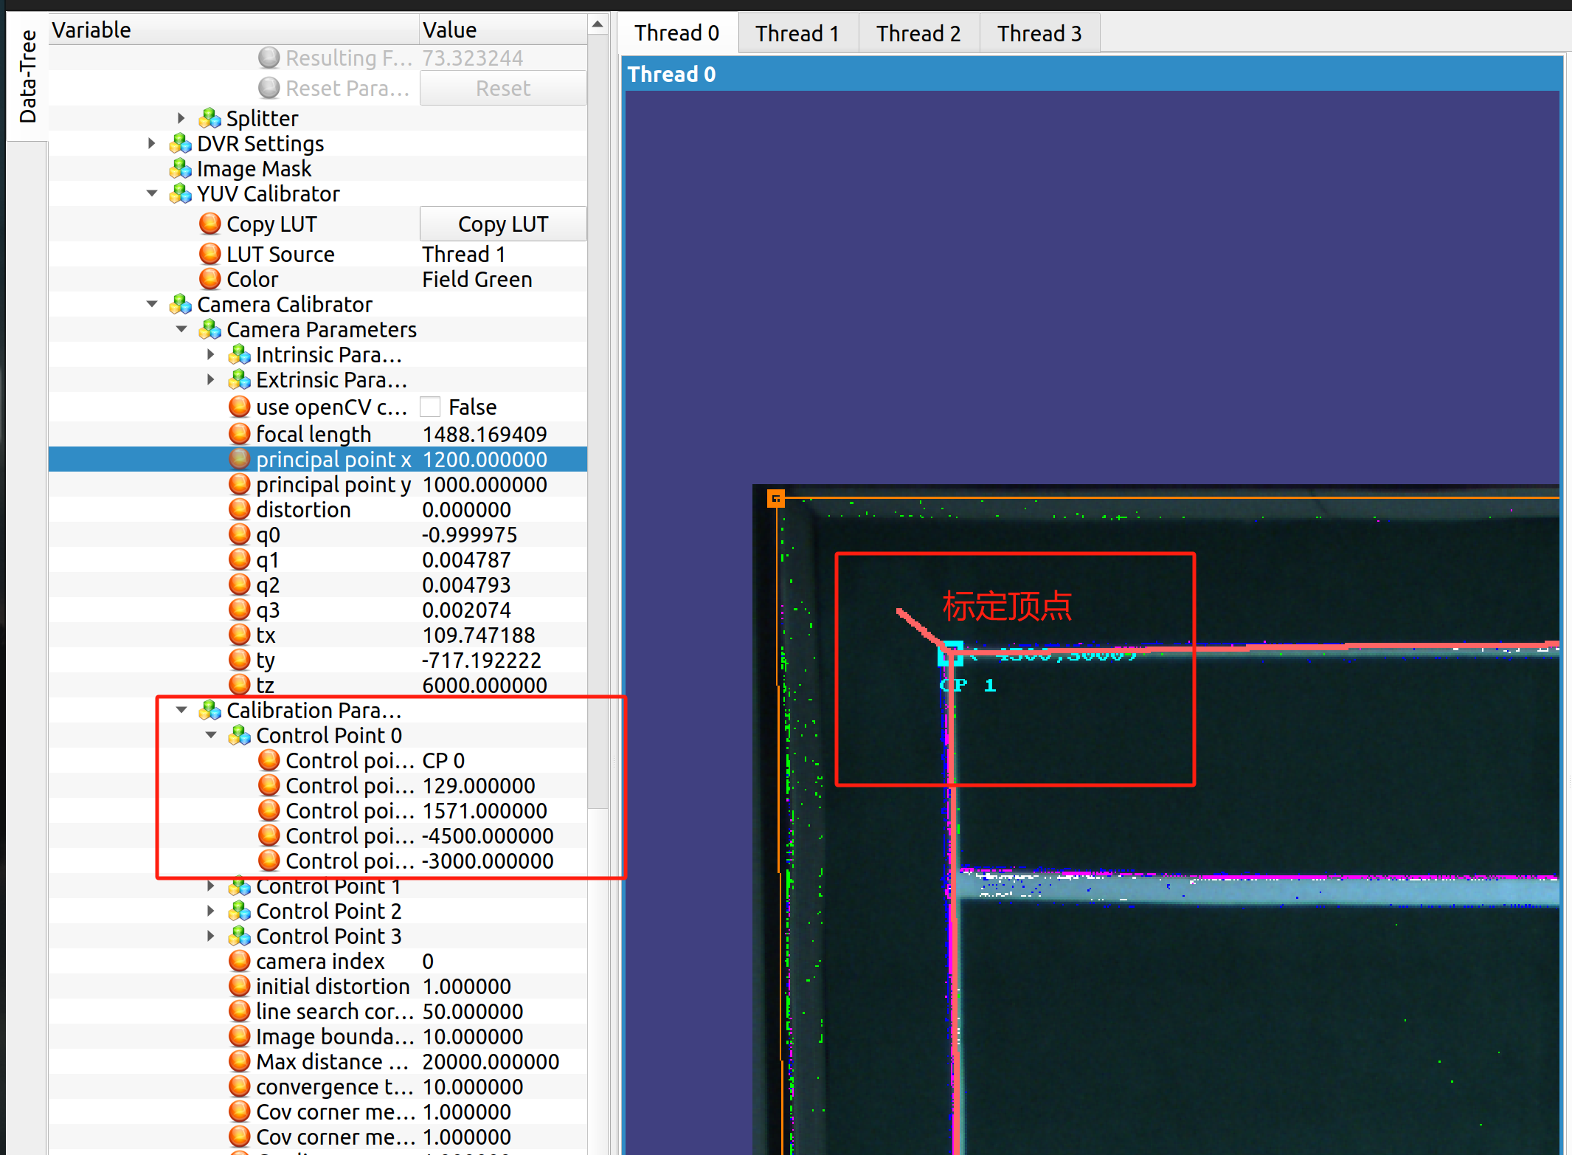Click the icon beside principal point x
Viewport: 1572px width, 1155px height.
pyautogui.click(x=240, y=459)
